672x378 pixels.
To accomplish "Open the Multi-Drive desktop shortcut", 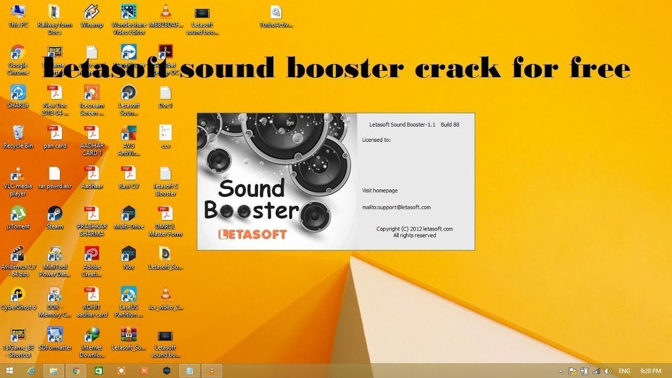I will click(129, 218).
